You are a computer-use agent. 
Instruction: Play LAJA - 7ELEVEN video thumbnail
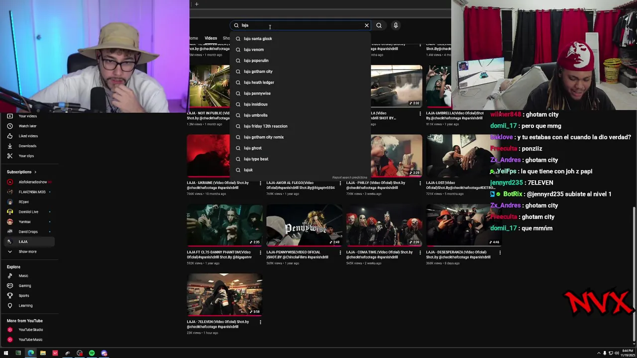click(x=224, y=295)
